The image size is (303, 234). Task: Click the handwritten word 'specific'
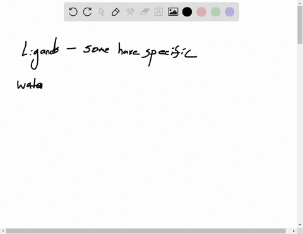tap(170, 56)
